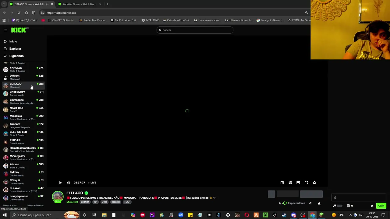Open MrVargasTv channel
The height and width of the screenshot is (219, 390).
[x=23, y=158]
